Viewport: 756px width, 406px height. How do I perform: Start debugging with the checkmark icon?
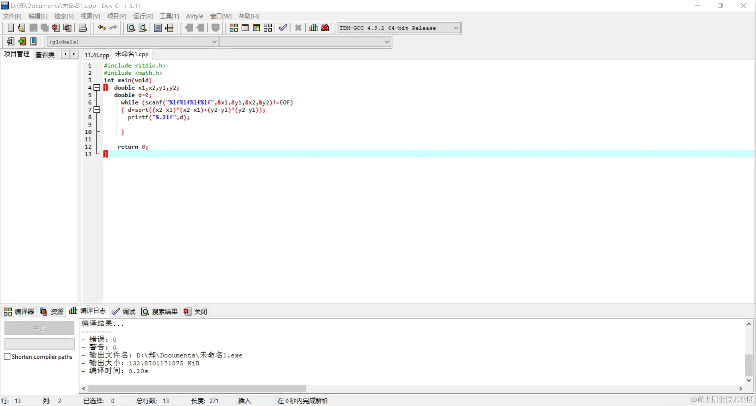(x=283, y=28)
